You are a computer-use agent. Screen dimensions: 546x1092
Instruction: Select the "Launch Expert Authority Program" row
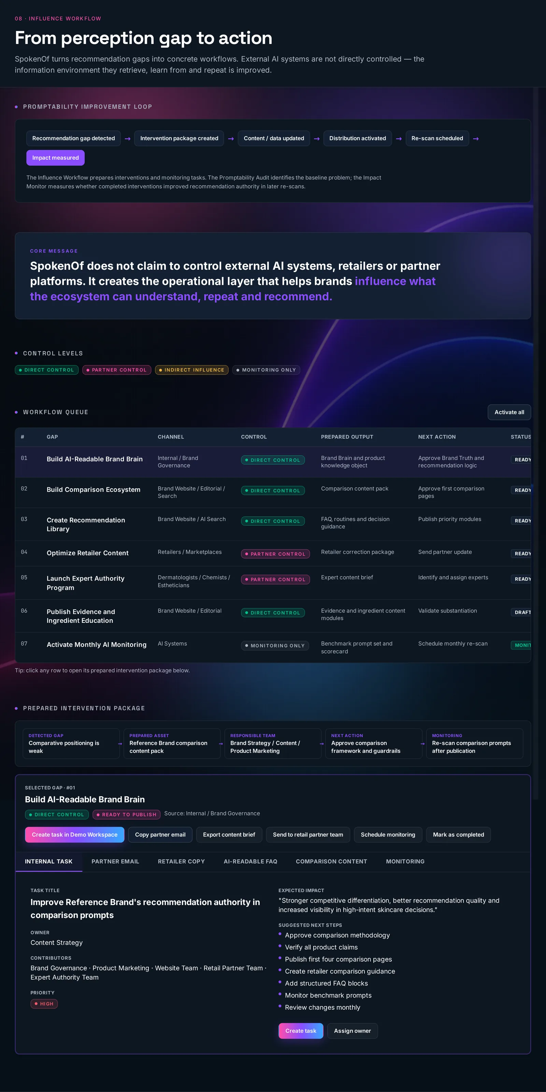tap(273, 583)
